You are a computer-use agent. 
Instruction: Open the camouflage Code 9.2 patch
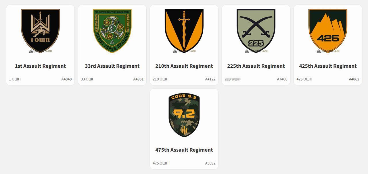(x=184, y=115)
